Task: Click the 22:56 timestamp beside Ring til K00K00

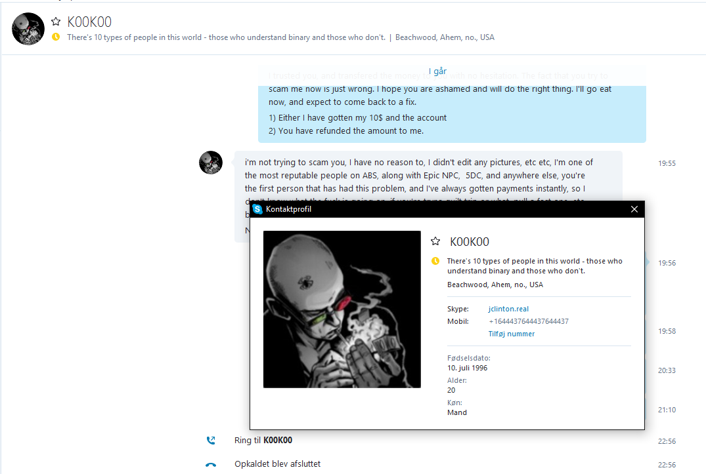Action: (667, 442)
